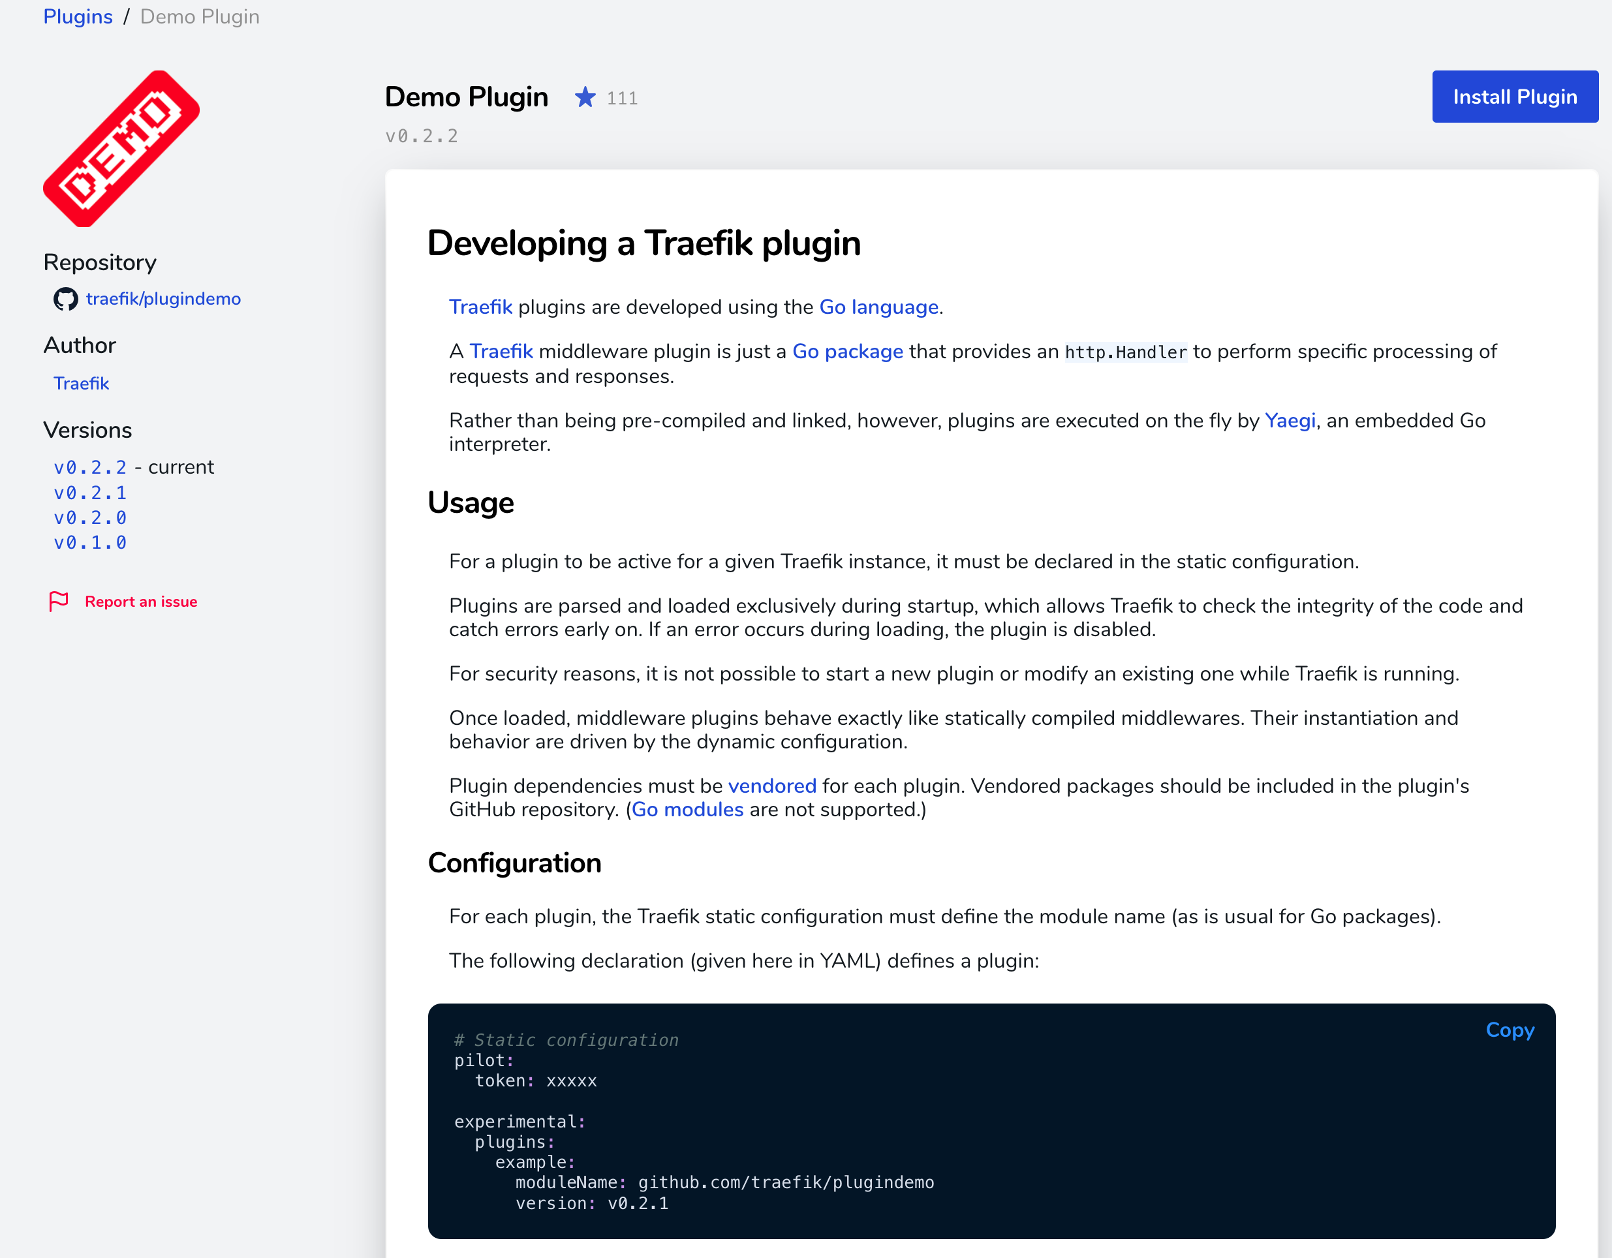Open the Traefik link in the first paragraph
The height and width of the screenshot is (1258, 1612).
coord(480,307)
